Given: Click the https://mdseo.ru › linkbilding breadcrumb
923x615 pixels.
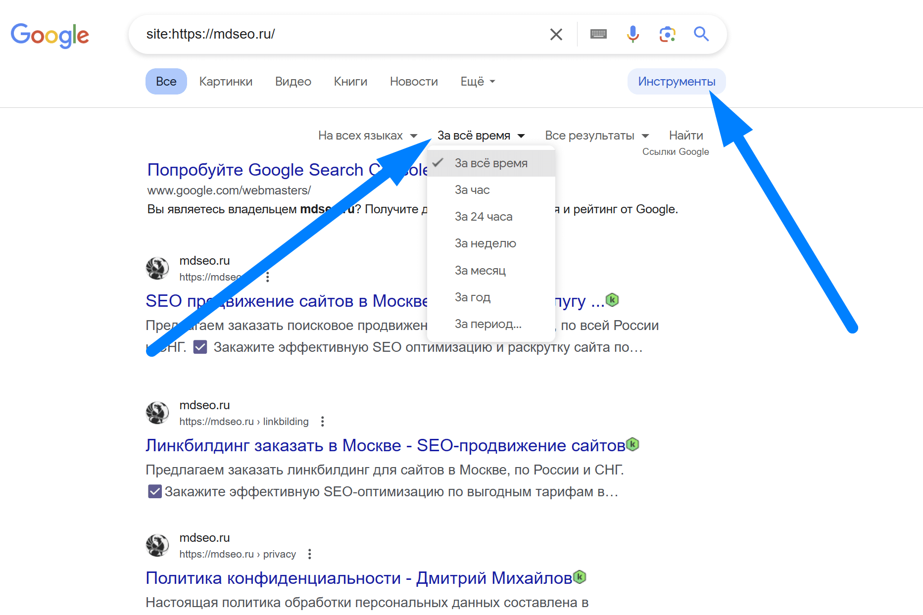Looking at the screenshot, I should coord(244,422).
